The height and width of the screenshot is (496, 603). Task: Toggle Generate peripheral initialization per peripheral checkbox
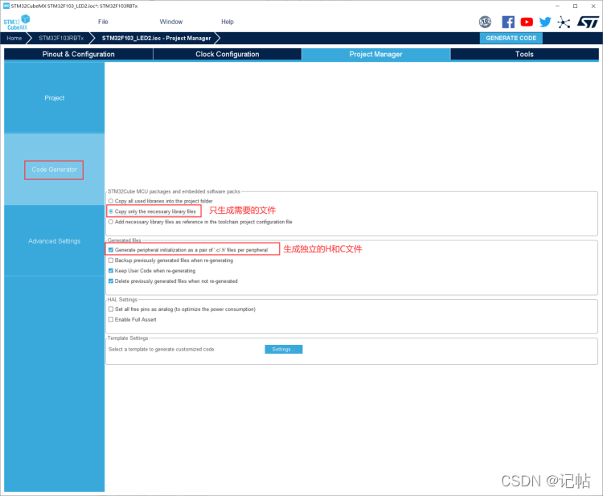click(111, 250)
